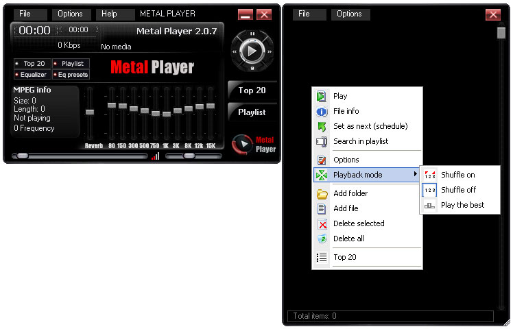Viewport: 513px width, 329px height.
Task: Click the Delete all recycle bin icon
Action: pyautogui.click(x=322, y=239)
